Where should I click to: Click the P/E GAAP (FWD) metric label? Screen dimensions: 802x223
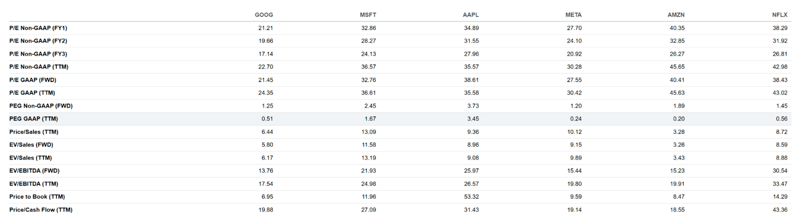click(x=33, y=80)
